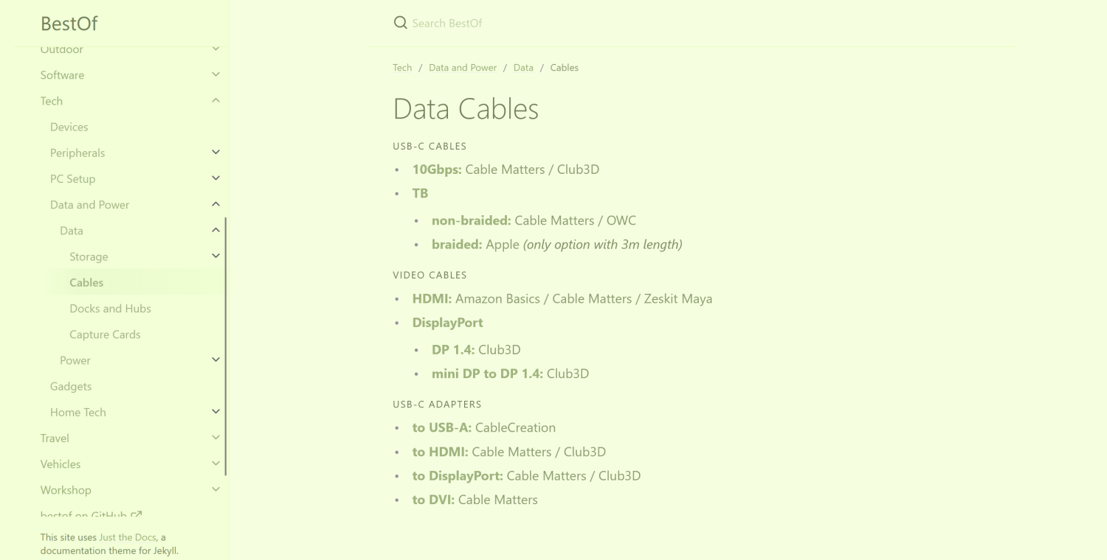Select Devices in the sidebar

pyautogui.click(x=69, y=127)
